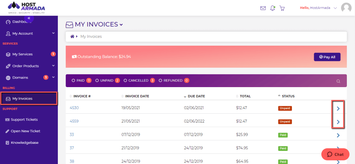
Task: Click the $25.99 total cell
Action: pyautogui.click(x=242, y=135)
